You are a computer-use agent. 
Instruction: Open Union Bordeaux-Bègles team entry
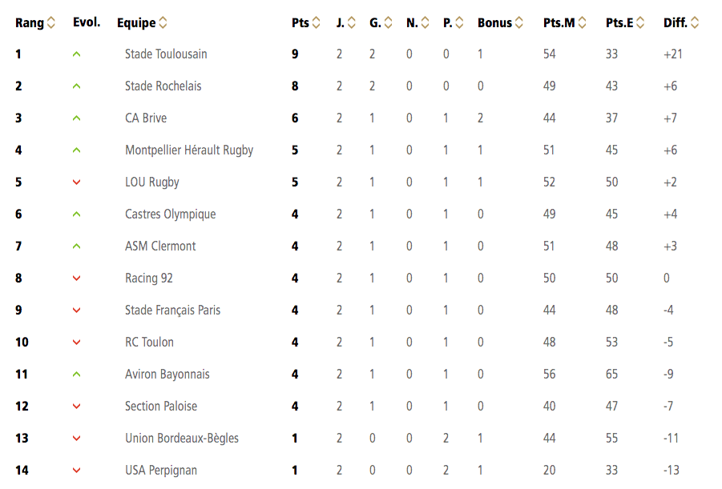coord(182,439)
